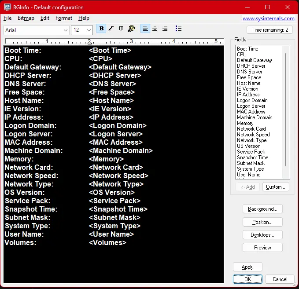Click the Custom... button
Screen dimensions: 299x289
(x=276, y=187)
